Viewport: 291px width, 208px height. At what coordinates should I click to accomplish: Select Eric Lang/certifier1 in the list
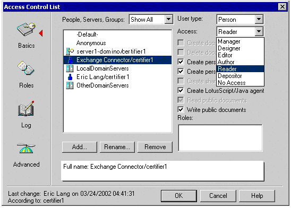pos(117,77)
